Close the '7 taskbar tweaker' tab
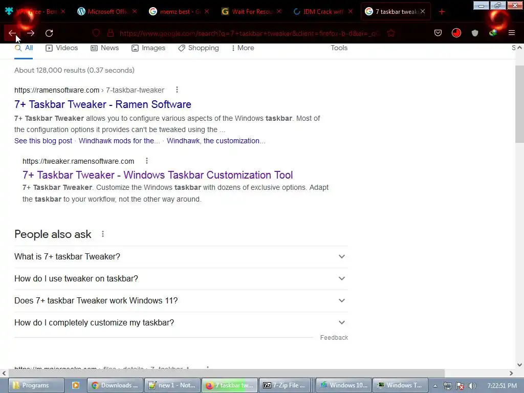 click(423, 11)
